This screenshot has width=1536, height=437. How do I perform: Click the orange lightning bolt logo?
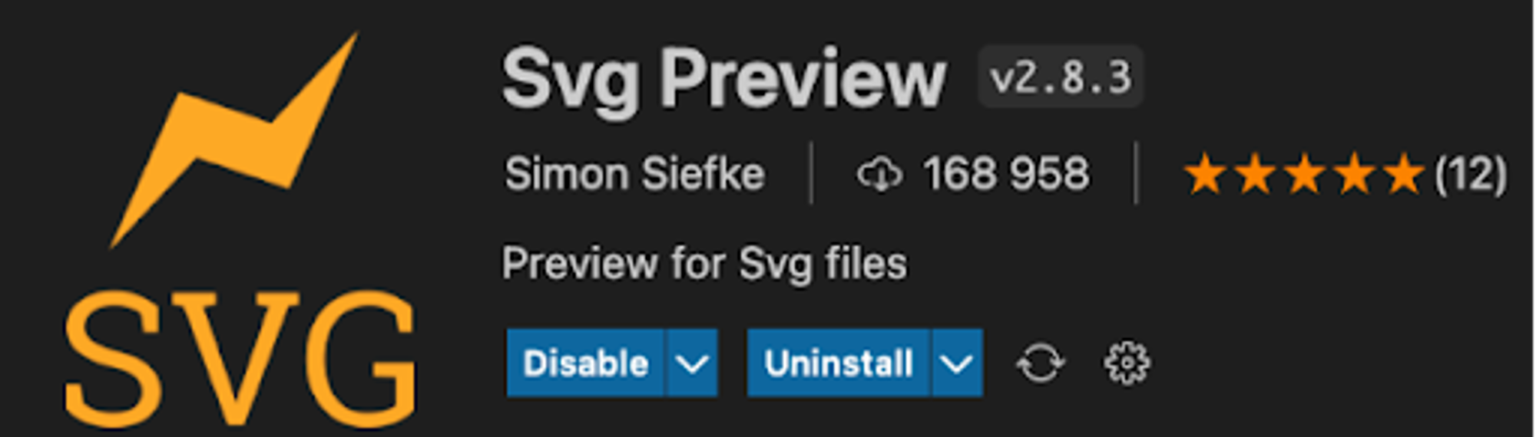click(234, 140)
